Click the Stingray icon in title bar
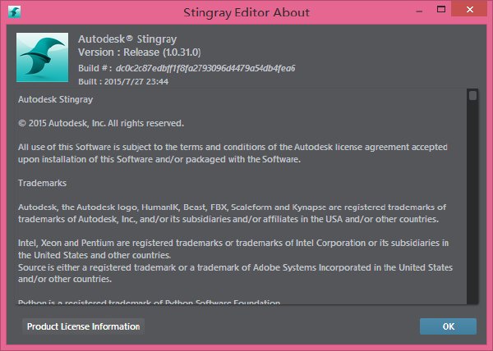This screenshot has width=493, height=351. (x=15, y=12)
